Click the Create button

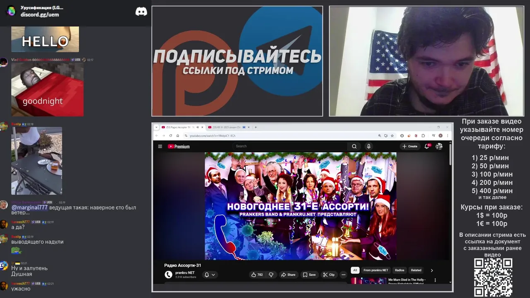point(410,146)
